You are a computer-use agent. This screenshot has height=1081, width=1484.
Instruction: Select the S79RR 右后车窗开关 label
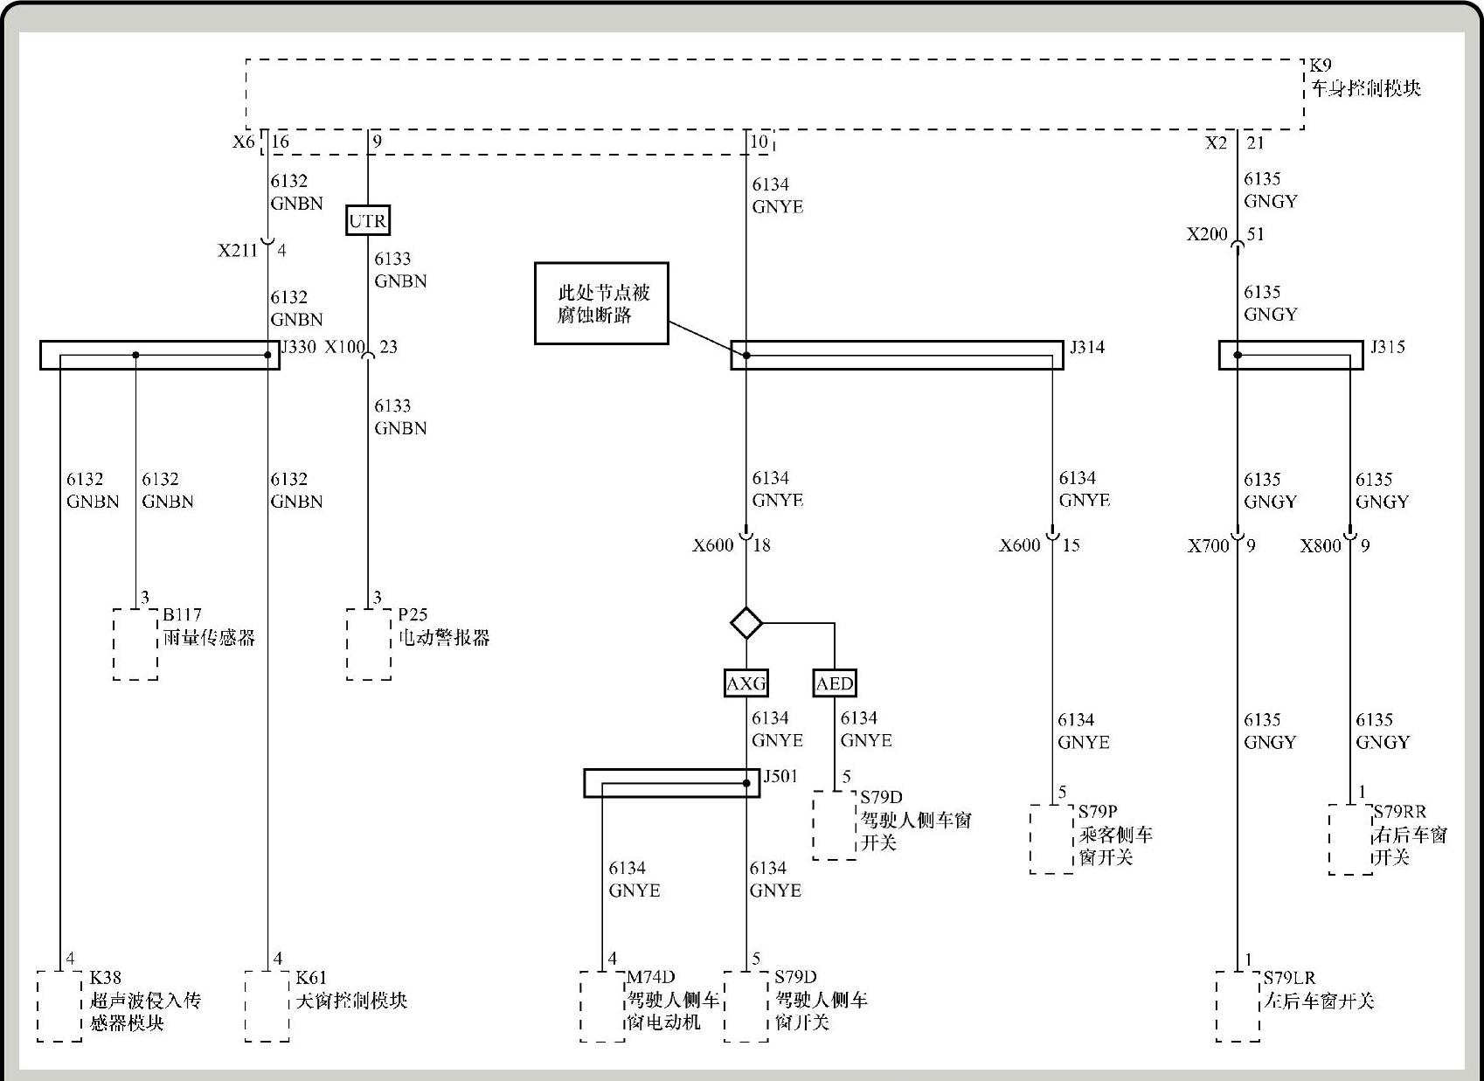tap(1410, 835)
